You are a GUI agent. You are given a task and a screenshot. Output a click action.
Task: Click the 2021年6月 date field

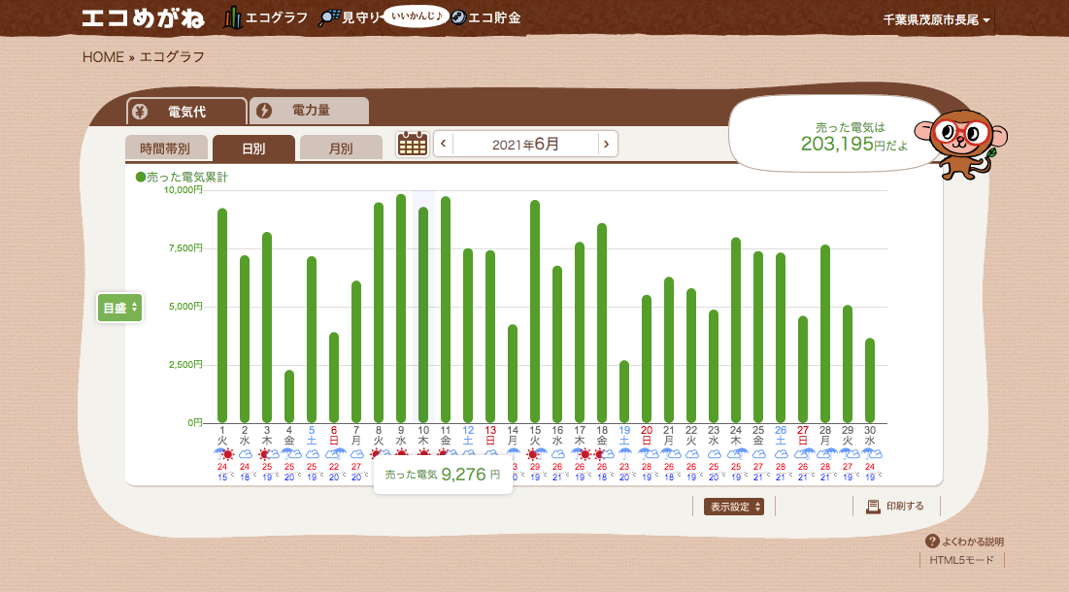click(x=525, y=144)
